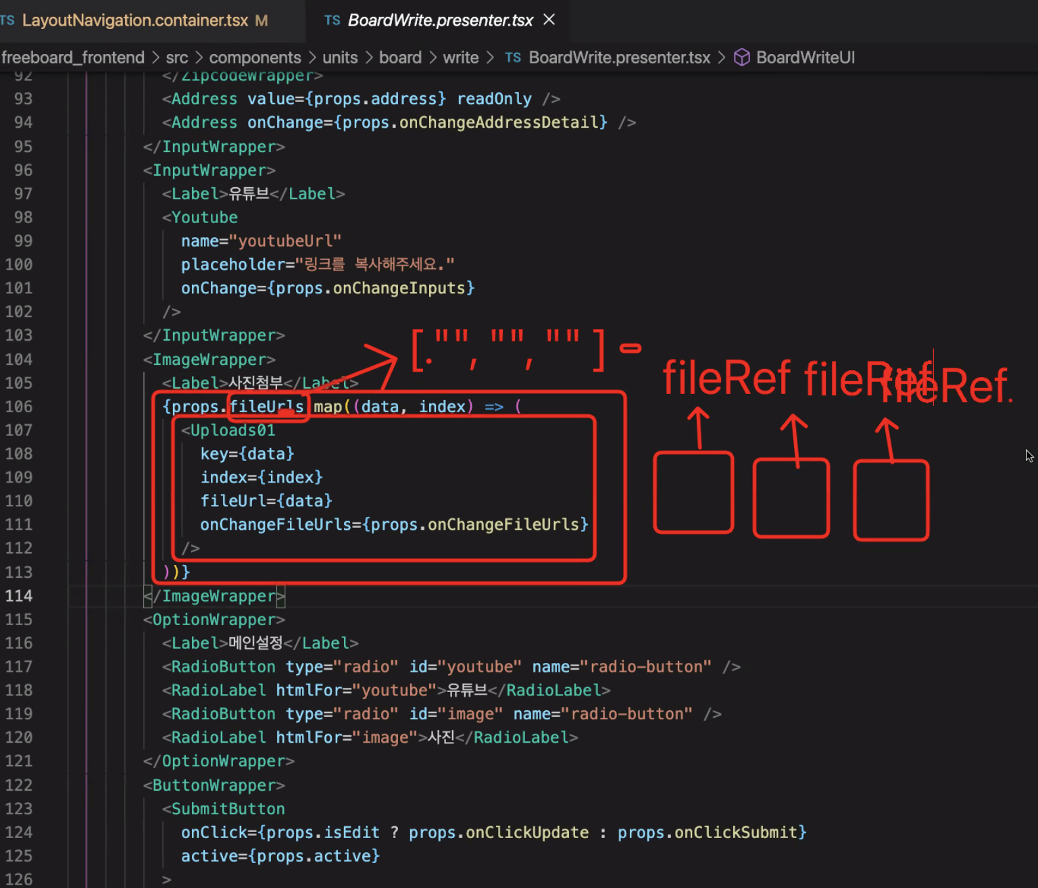Open src folder breadcrumb
This screenshot has height=888, width=1038.
point(177,57)
